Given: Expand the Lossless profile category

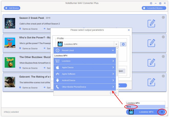Looking at the screenshot, I should (x=84, y=61).
